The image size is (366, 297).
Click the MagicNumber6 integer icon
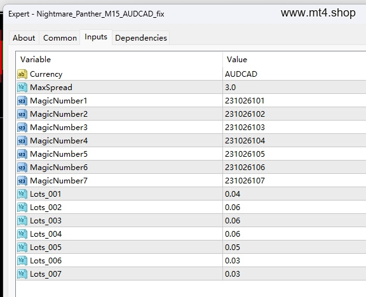click(22, 167)
